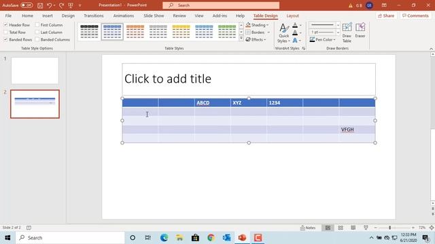Start Slide Show from status bar
This screenshot has width=435, height=244.
[366, 228]
